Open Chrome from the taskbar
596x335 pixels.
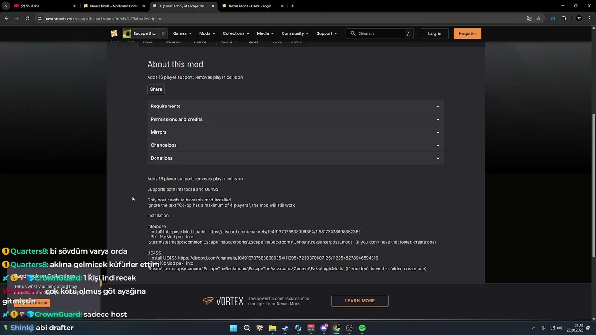(x=337, y=328)
